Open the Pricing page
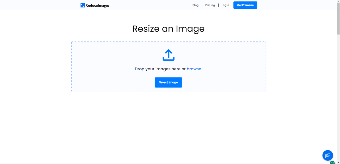 point(210,5)
